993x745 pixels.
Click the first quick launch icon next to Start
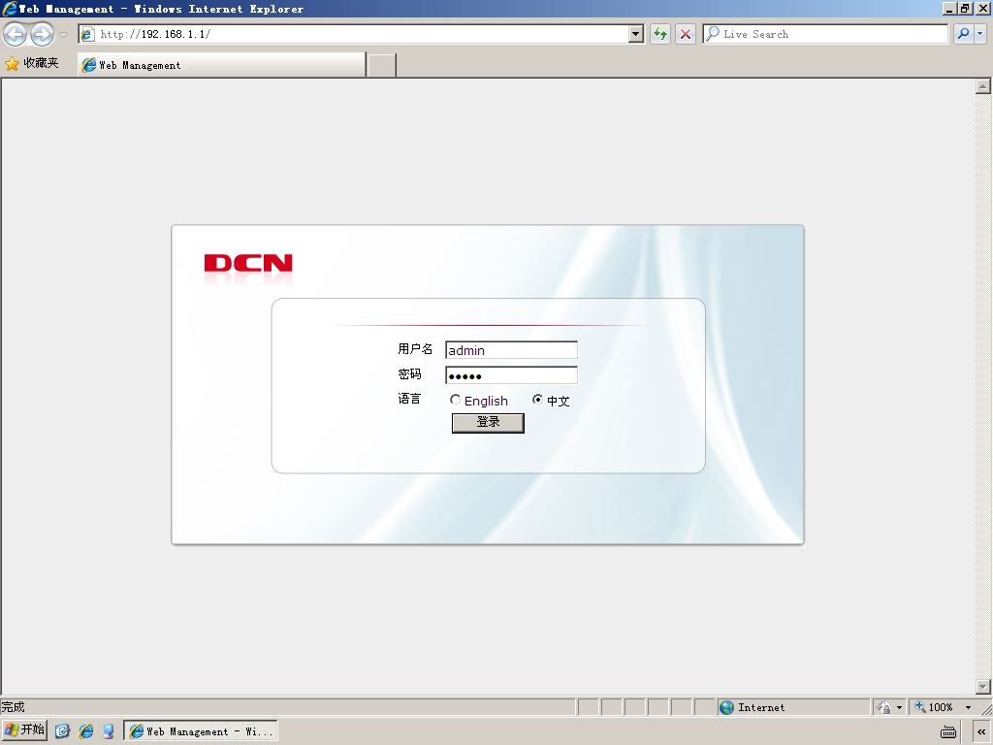[62, 731]
